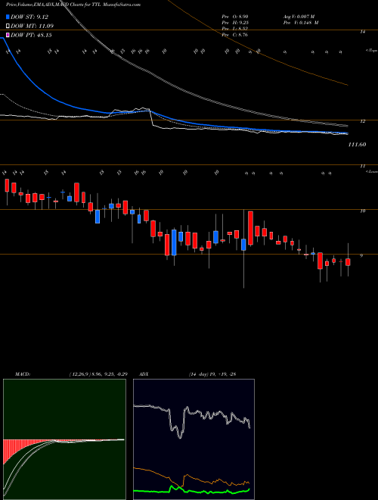Image resolution: width=378 pixels, height=500 pixels.
Task: Click the 14 price axis label
Action: coord(362,32)
